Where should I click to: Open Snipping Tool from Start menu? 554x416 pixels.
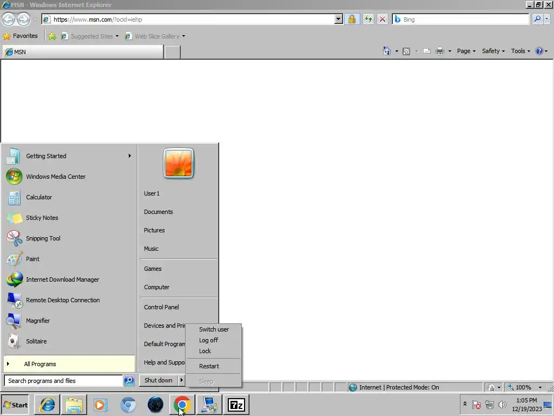[x=69, y=238]
